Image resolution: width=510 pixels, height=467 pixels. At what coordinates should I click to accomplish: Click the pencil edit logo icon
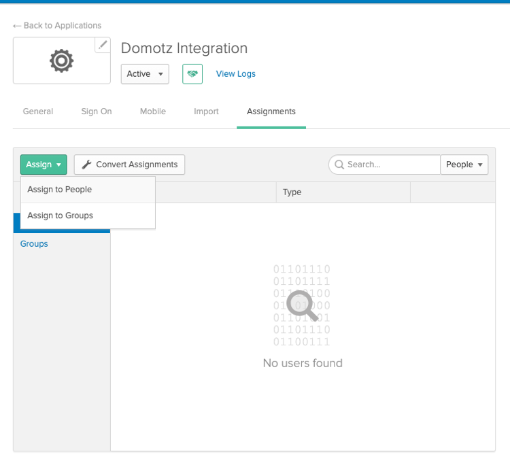(x=103, y=45)
